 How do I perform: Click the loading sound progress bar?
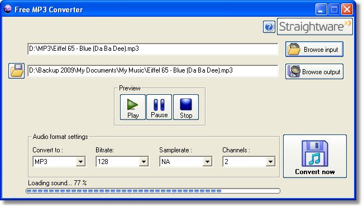click(x=153, y=191)
